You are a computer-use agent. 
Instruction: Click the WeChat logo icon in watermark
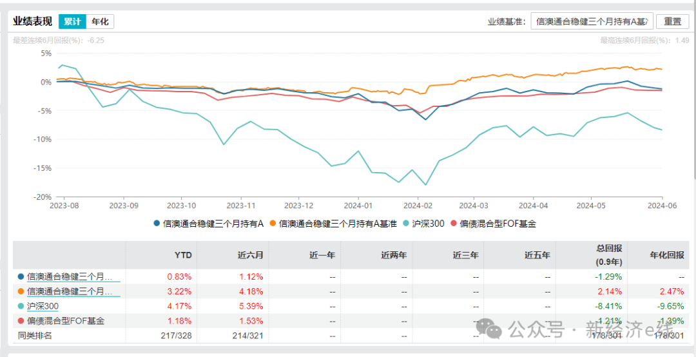coord(493,329)
